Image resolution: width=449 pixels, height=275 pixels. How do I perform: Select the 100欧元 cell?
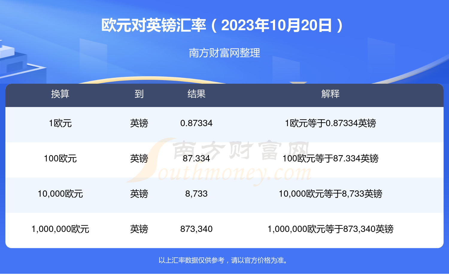[60, 158]
